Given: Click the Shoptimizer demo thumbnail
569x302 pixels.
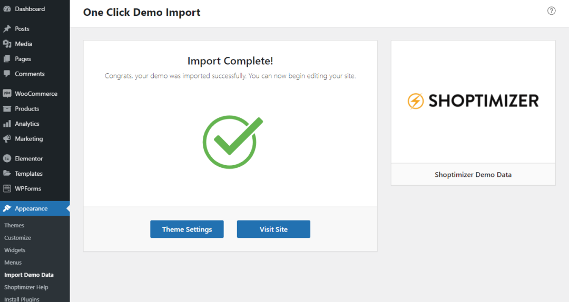Looking at the screenshot, I should pos(473,102).
